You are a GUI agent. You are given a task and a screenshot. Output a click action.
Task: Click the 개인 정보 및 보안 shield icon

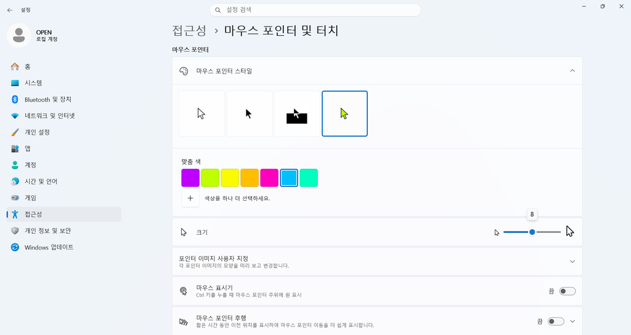pyautogui.click(x=15, y=231)
